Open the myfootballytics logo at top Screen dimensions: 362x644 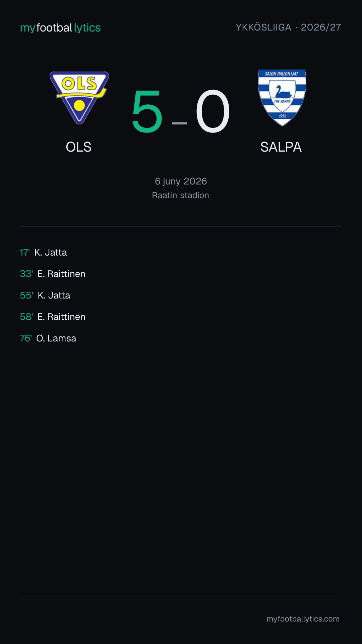[x=60, y=28]
